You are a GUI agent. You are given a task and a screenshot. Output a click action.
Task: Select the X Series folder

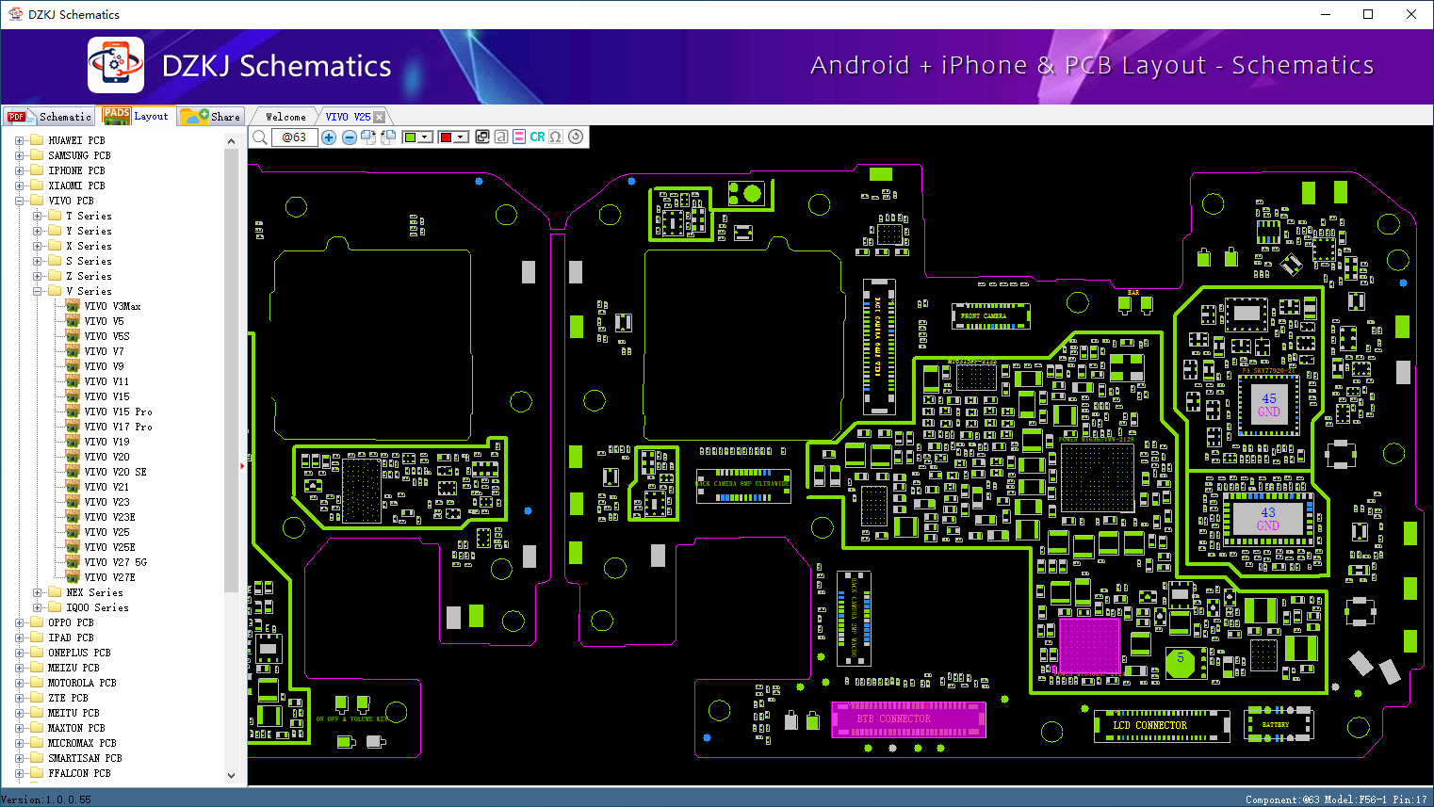89,246
